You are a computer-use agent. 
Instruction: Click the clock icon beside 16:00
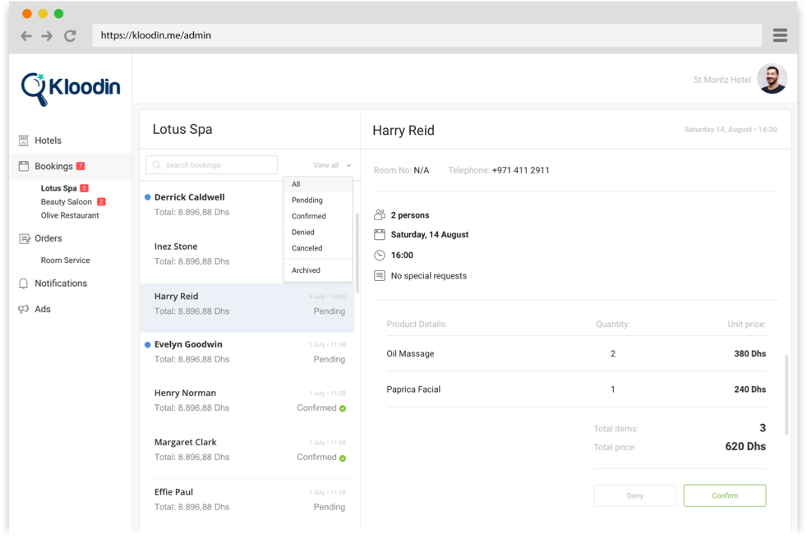pyautogui.click(x=380, y=256)
